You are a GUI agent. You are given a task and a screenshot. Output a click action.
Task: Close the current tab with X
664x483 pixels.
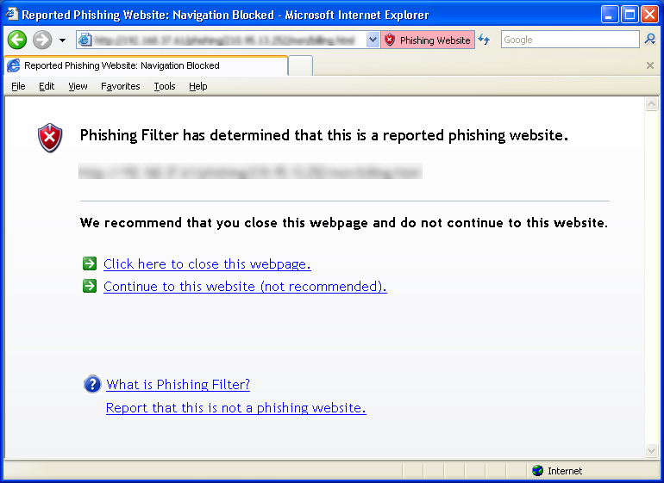[x=650, y=65]
